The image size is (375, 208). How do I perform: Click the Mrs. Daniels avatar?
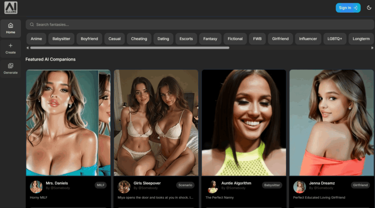(36, 187)
